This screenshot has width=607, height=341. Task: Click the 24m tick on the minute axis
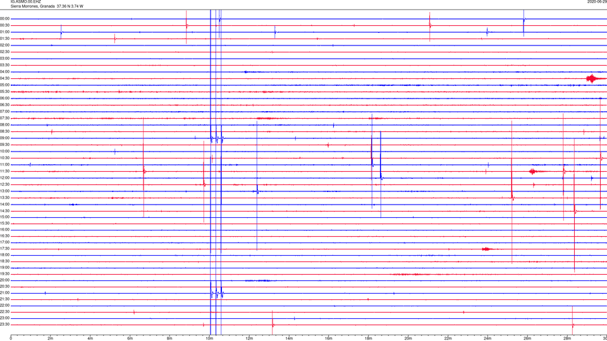pos(487,338)
